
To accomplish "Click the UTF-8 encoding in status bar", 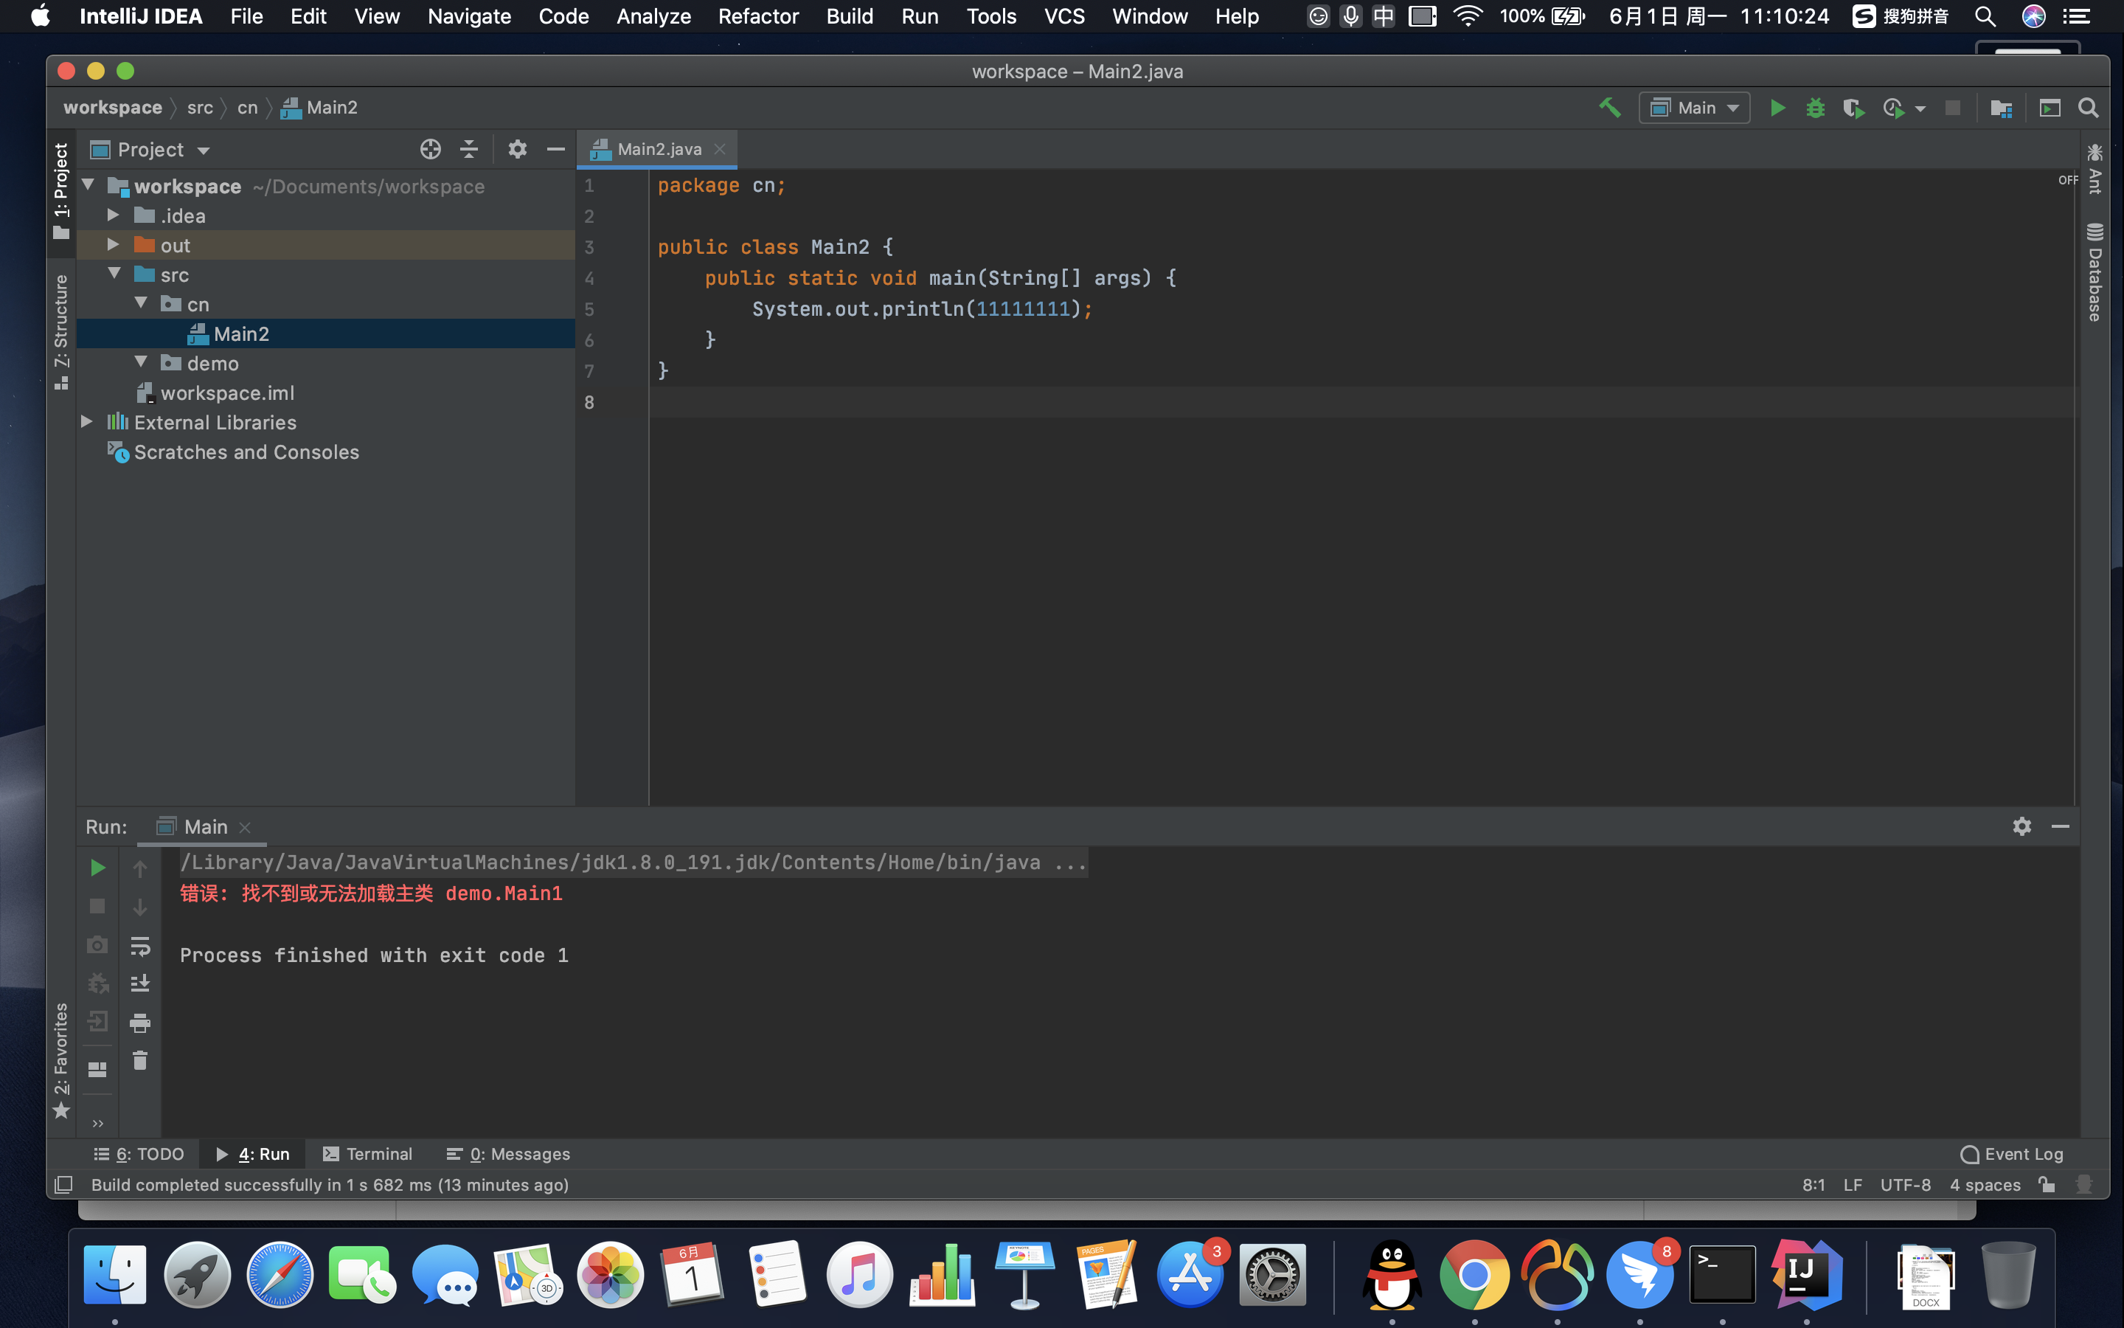I will click(1906, 1185).
